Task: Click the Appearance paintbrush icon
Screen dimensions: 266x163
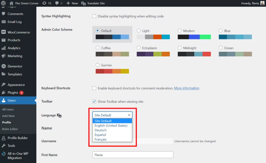Action: tap(4, 85)
